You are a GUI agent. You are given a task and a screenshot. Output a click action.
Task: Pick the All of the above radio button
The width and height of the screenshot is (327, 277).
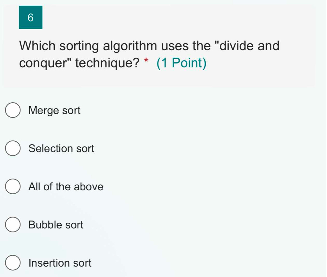[x=13, y=187]
